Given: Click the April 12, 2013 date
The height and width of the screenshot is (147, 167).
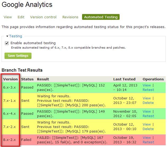Looking at the screenshot, I should pyautogui.click(x=125, y=88).
